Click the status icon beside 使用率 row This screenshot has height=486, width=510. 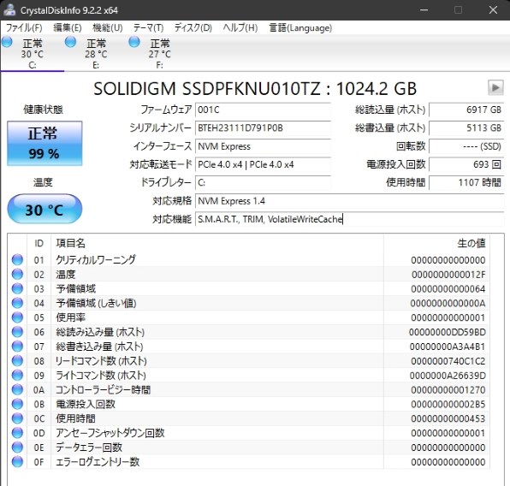coord(17,317)
